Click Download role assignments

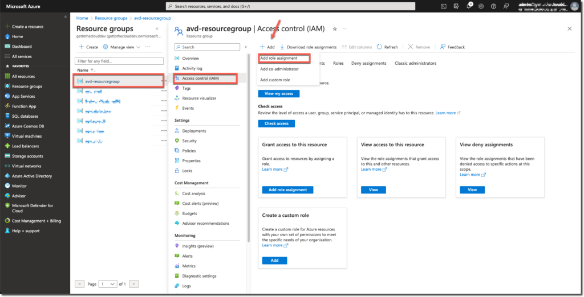click(308, 47)
